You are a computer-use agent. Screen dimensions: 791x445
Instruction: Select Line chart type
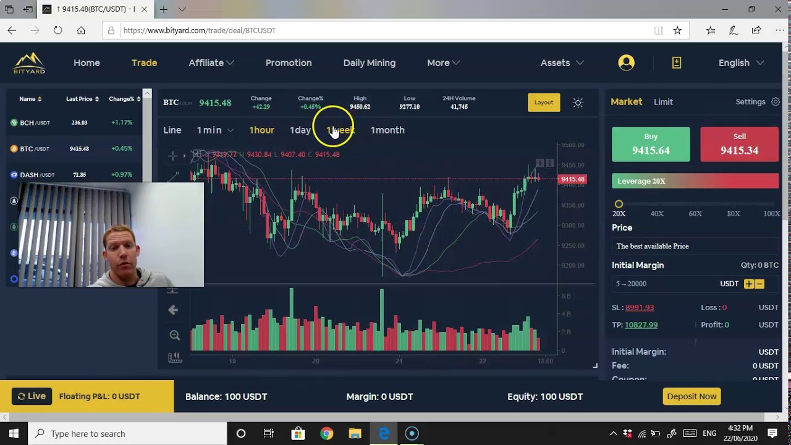click(x=172, y=130)
